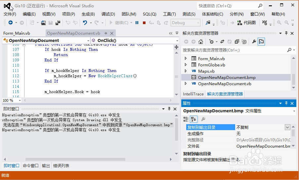Switch to the IntelliTrace tab
The width and height of the screenshot is (299, 180).
pyautogui.click(x=193, y=94)
